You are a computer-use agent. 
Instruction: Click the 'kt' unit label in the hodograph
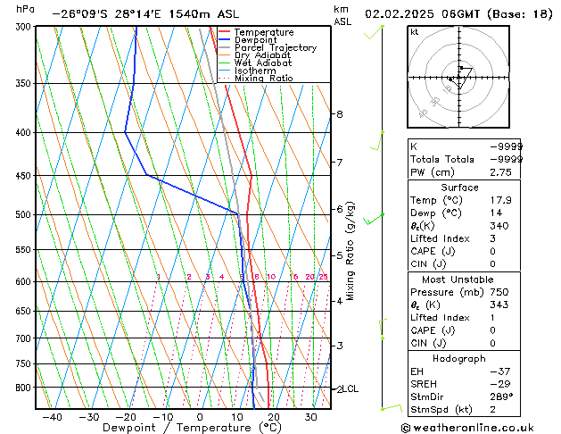pyautogui.click(x=415, y=32)
